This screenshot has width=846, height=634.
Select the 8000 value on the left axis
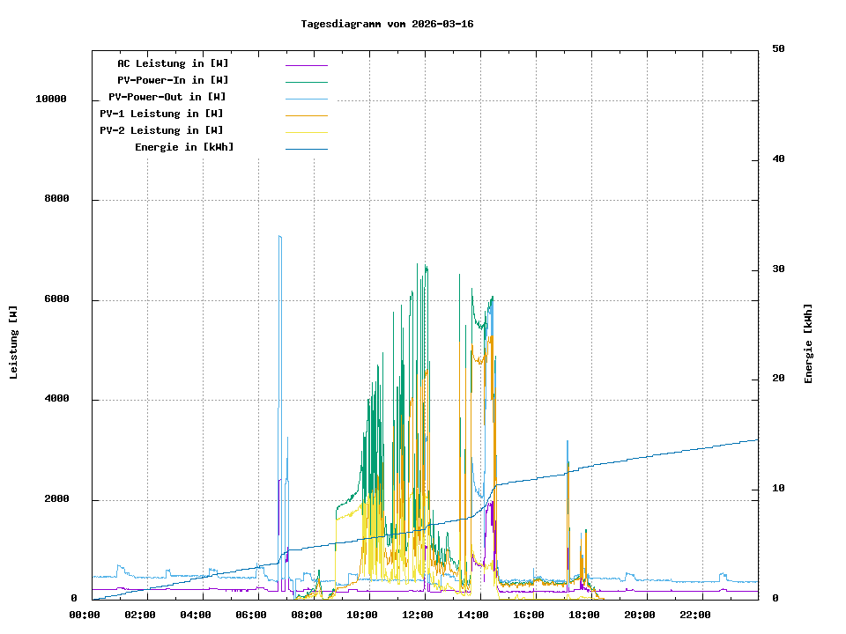point(56,199)
